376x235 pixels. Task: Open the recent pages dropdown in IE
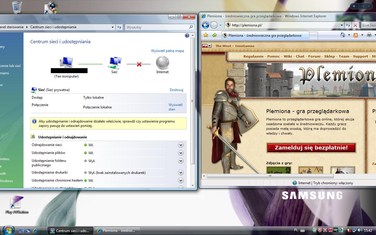tap(220, 25)
